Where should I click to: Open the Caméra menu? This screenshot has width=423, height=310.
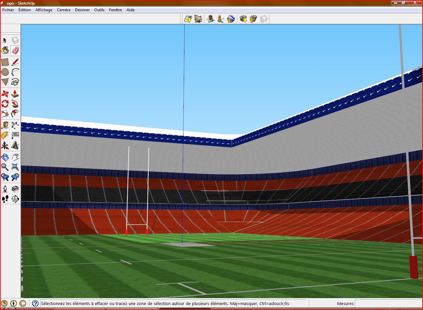pos(63,10)
